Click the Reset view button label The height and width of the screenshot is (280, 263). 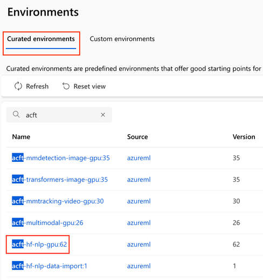[89, 86]
